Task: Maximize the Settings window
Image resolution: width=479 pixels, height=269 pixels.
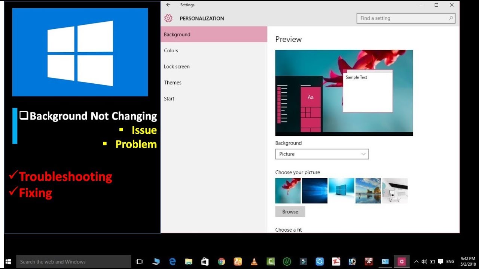Action: (436, 5)
